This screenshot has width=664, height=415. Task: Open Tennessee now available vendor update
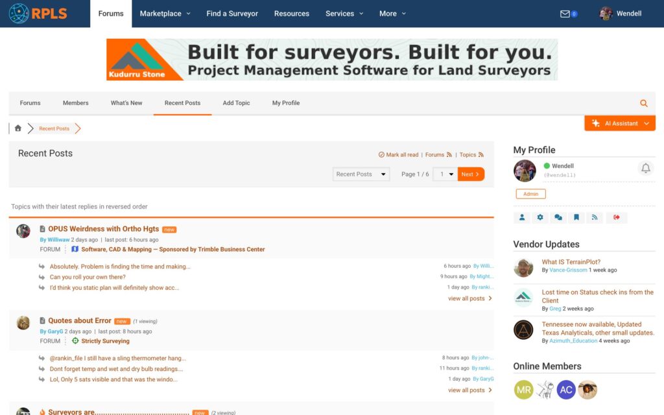point(598,329)
